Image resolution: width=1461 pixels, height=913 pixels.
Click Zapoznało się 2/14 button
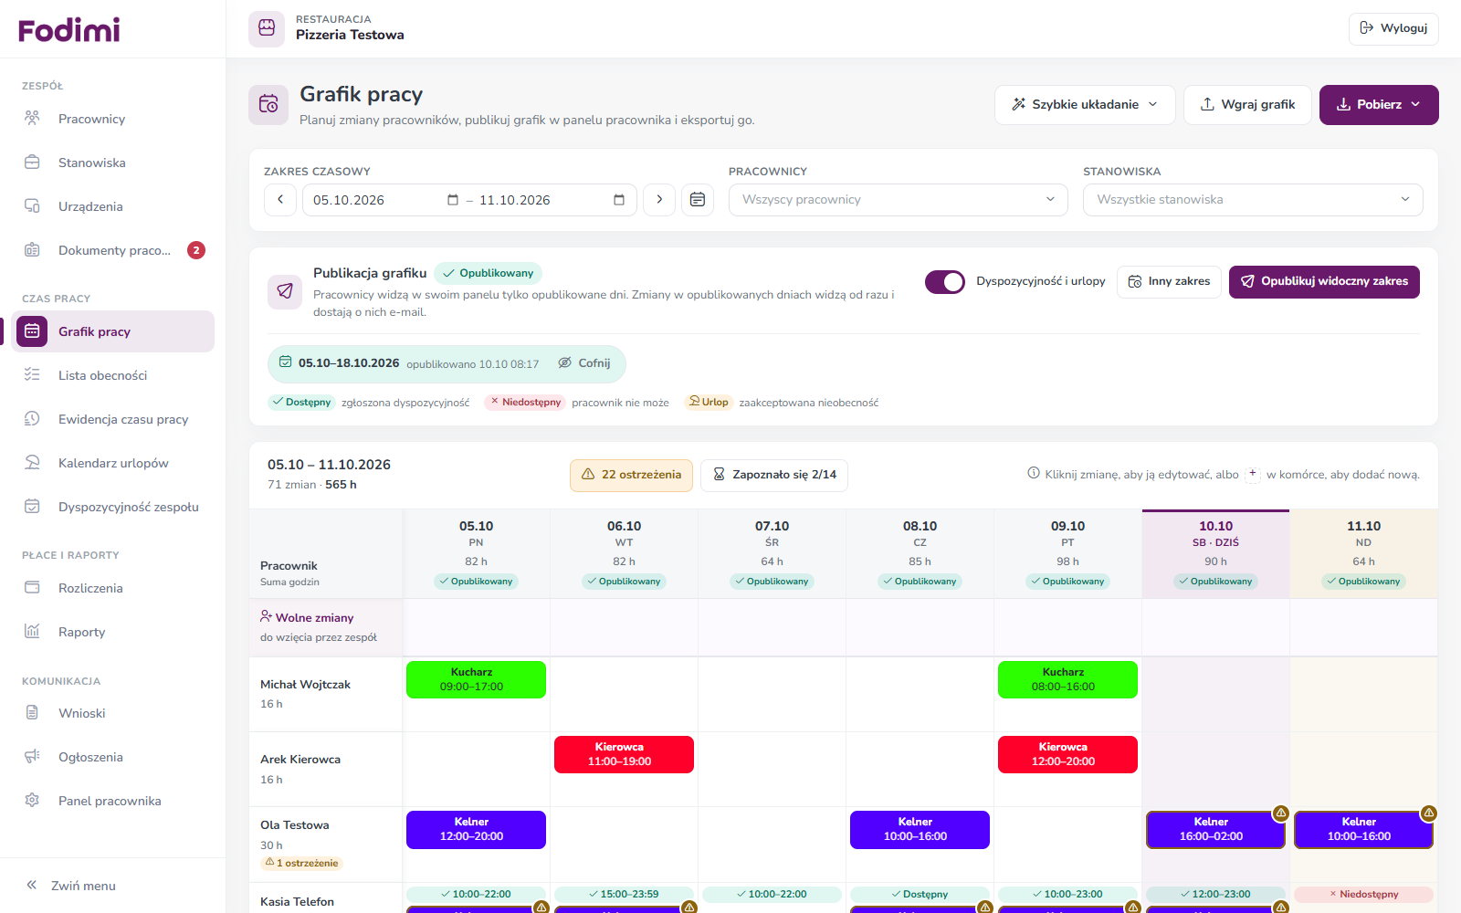pos(774,476)
